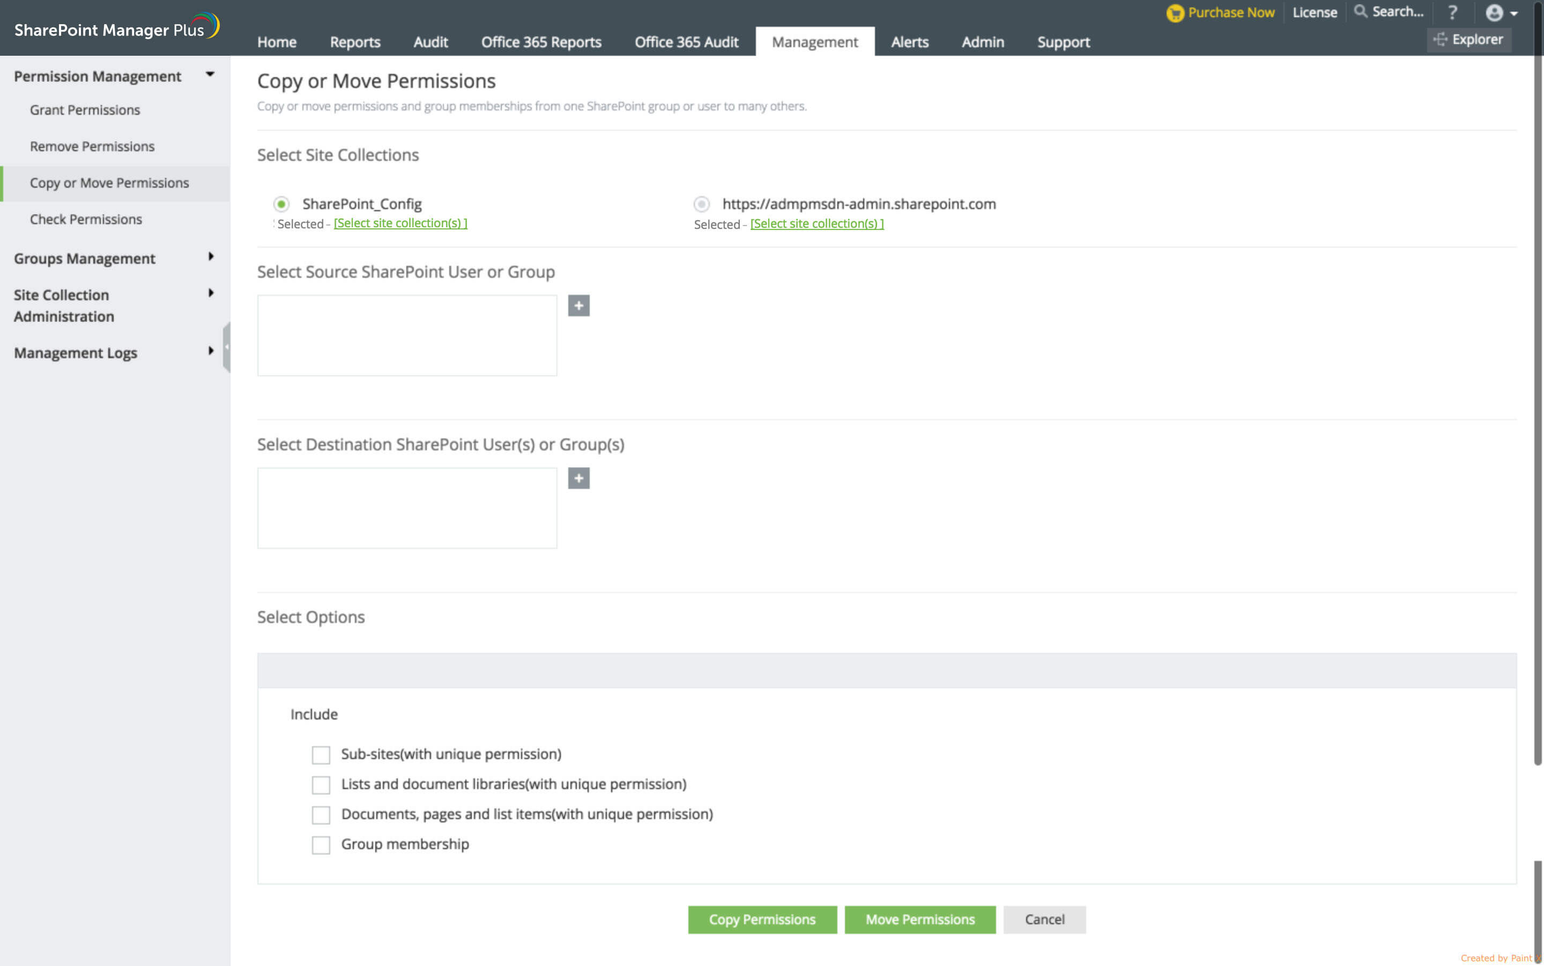
Task: Click the Copy Permissions button
Action: pyautogui.click(x=762, y=919)
